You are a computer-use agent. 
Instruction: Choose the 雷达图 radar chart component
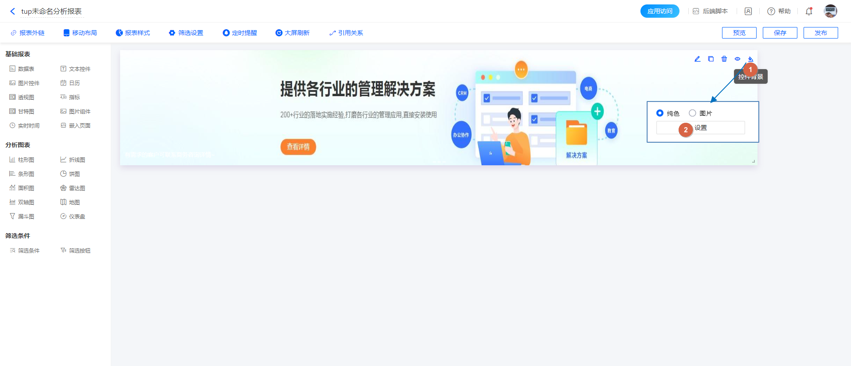pyautogui.click(x=73, y=188)
